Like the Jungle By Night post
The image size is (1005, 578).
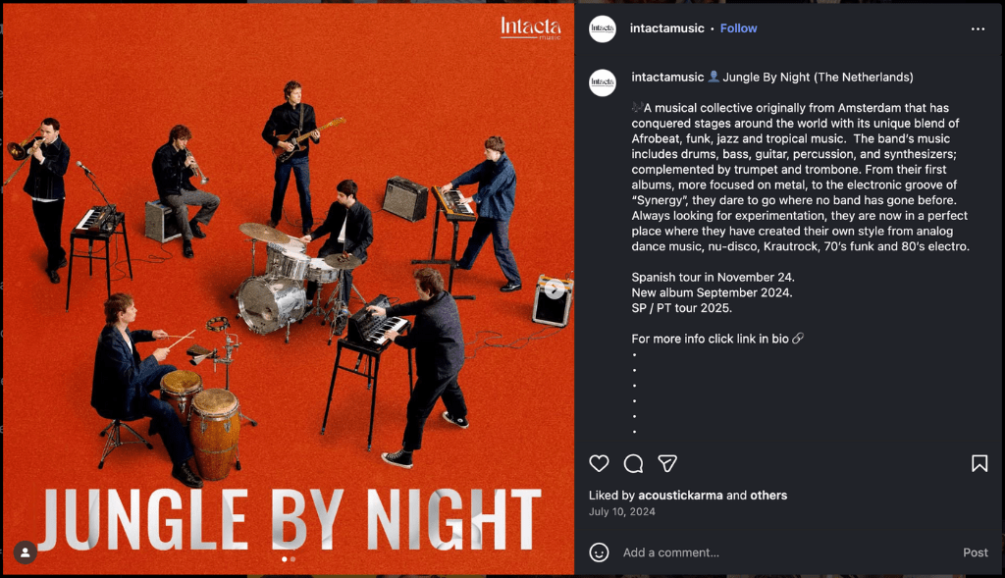click(599, 463)
